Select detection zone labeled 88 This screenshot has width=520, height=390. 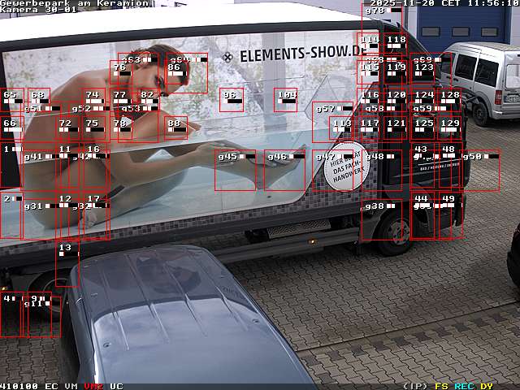[x=176, y=127]
